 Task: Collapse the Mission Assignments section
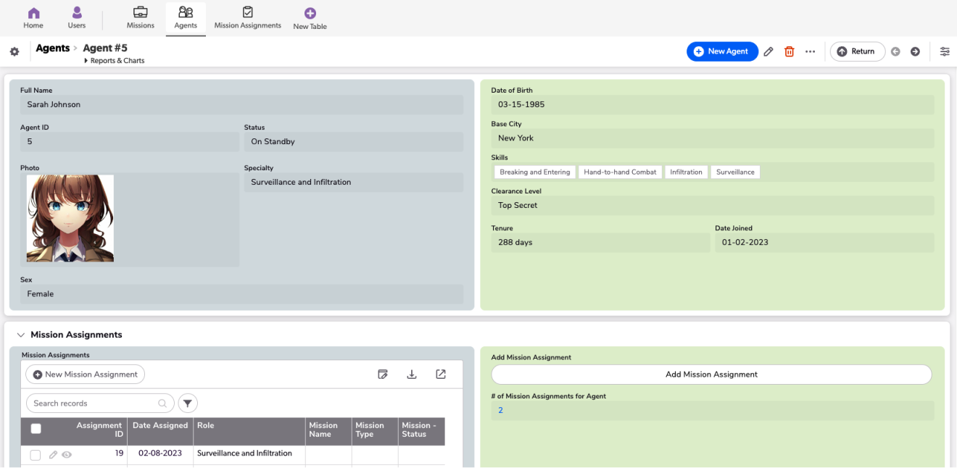pyautogui.click(x=20, y=335)
